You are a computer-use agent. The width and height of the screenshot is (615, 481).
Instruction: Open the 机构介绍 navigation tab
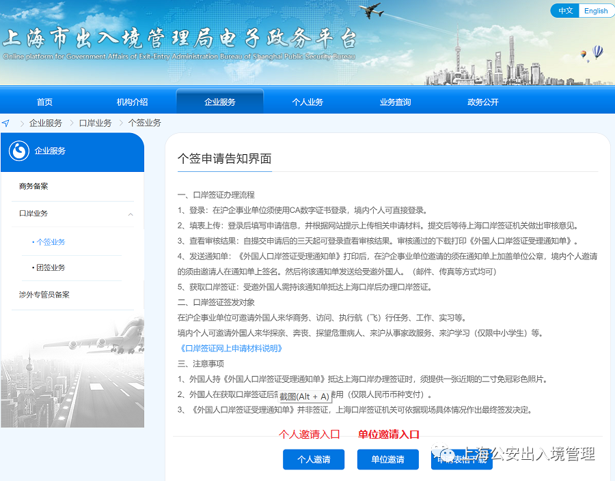[x=132, y=102]
